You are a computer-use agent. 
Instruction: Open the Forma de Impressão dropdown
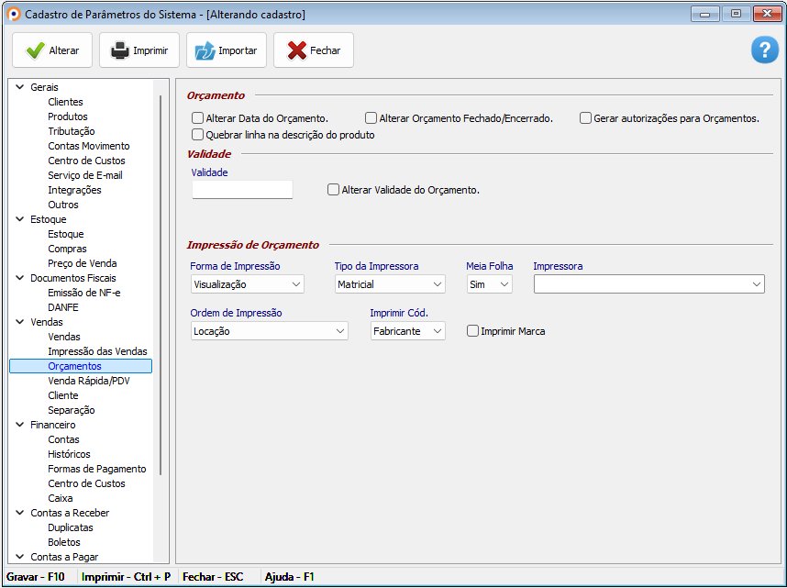point(247,284)
